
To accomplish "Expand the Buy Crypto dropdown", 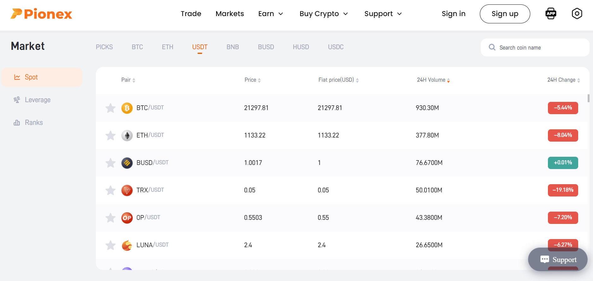I will pyautogui.click(x=323, y=14).
